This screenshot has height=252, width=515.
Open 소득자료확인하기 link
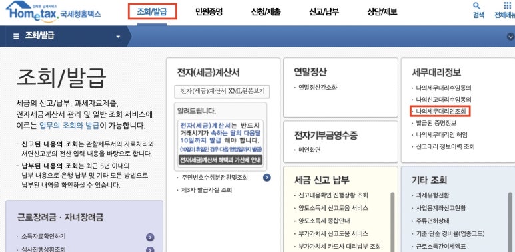pos(43,237)
